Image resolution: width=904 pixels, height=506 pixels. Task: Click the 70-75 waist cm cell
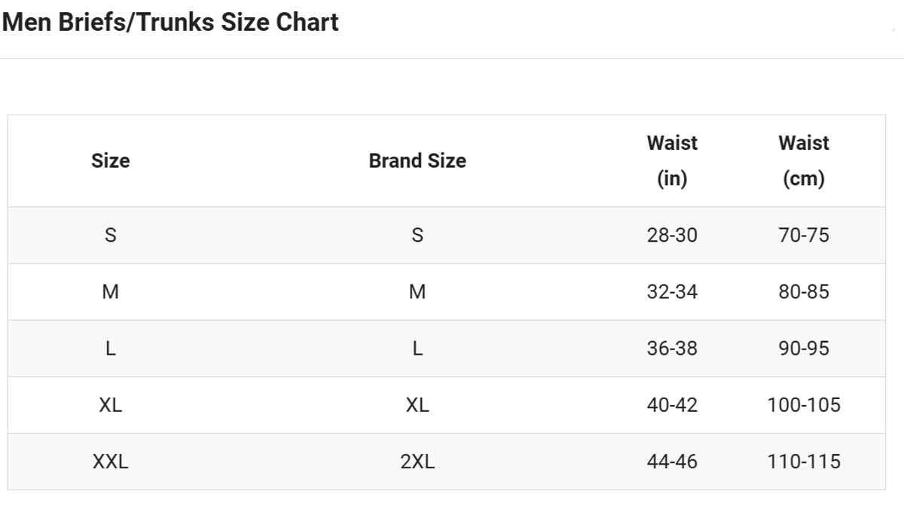click(804, 235)
